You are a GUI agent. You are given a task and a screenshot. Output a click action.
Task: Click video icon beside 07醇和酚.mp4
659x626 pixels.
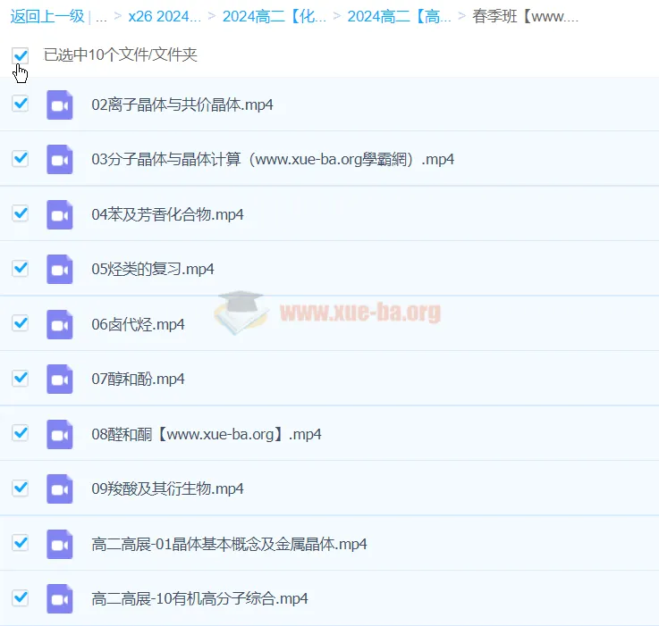pyautogui.click(x=60, y=379)
